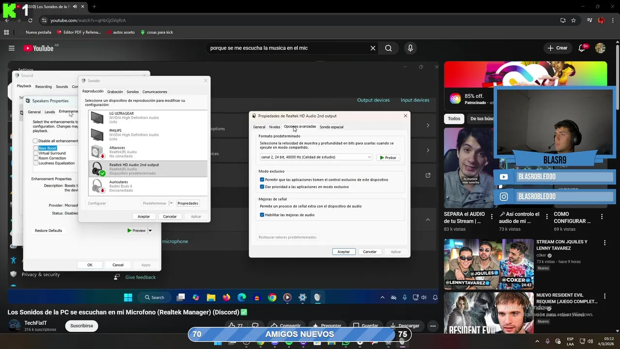Clear the YouTube search text with X
The width and height of the screenshot is (620, 349).
click(373, 48)
